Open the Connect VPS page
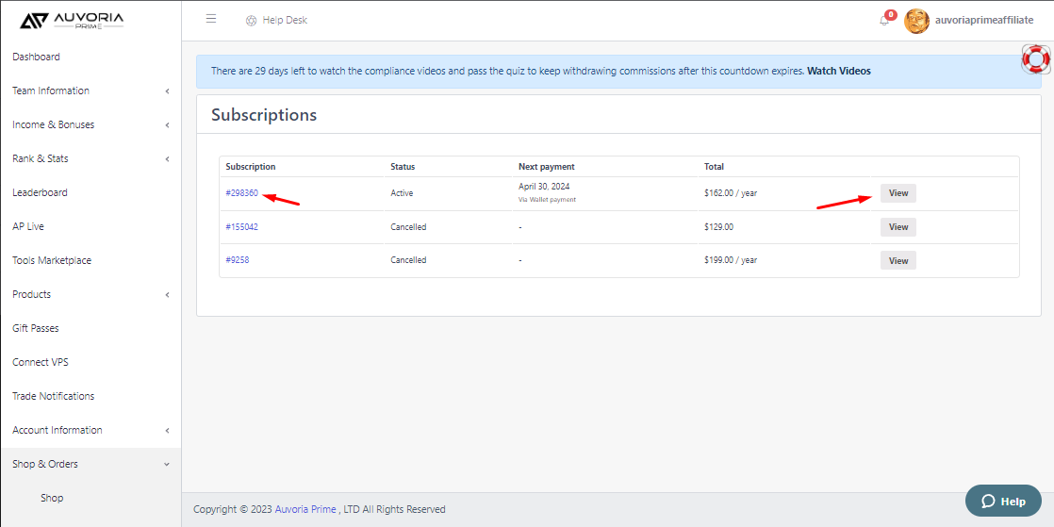The height and width of the screenshot is (527, 1054). tap(41, 362)
